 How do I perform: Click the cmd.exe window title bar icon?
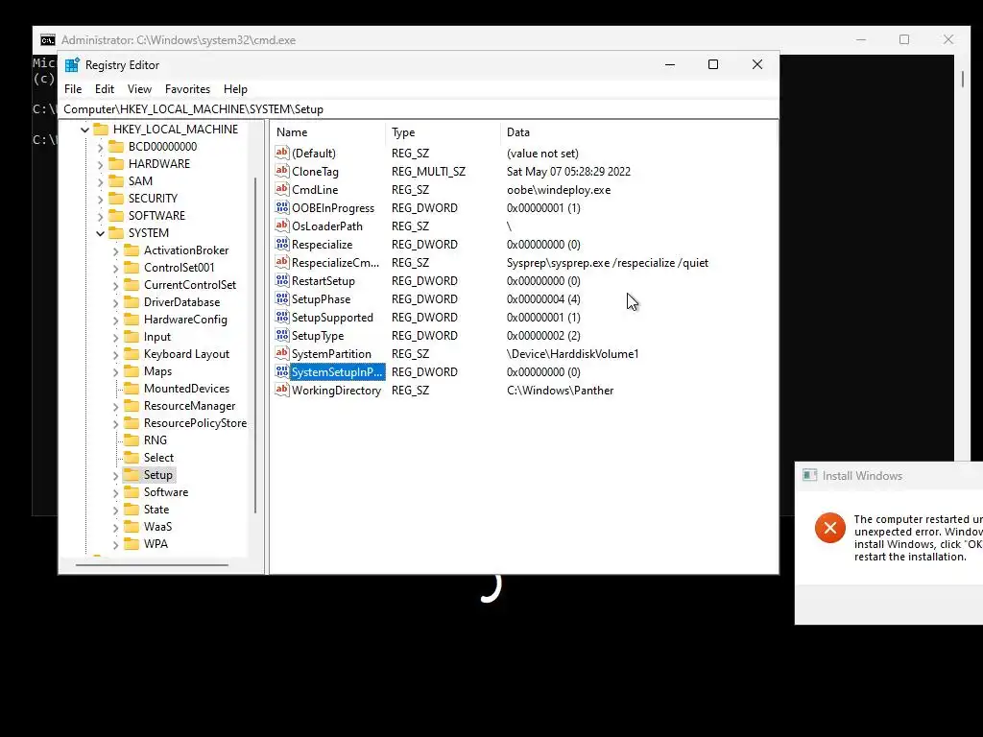coord(48,40)
